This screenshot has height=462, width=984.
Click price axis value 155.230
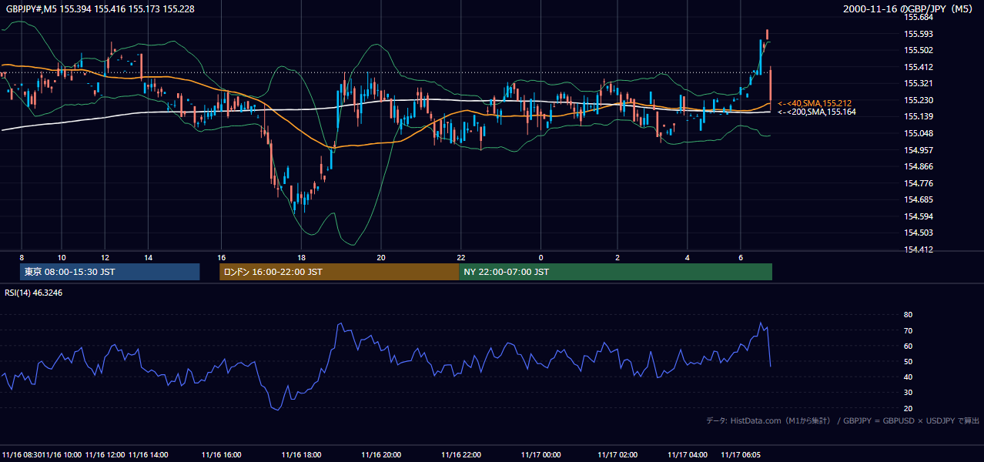coord(918,100)
